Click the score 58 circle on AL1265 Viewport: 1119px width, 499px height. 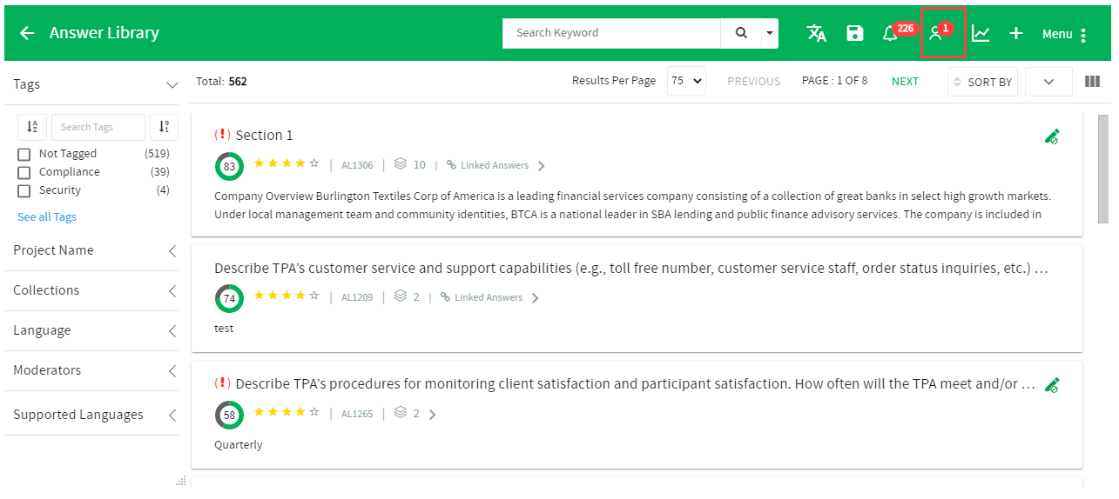(229, 415)
